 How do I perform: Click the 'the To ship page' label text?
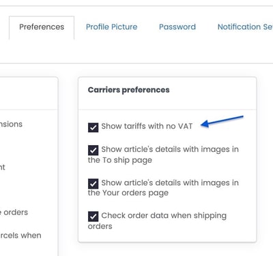pyautogui.click(x=120, y=160)
